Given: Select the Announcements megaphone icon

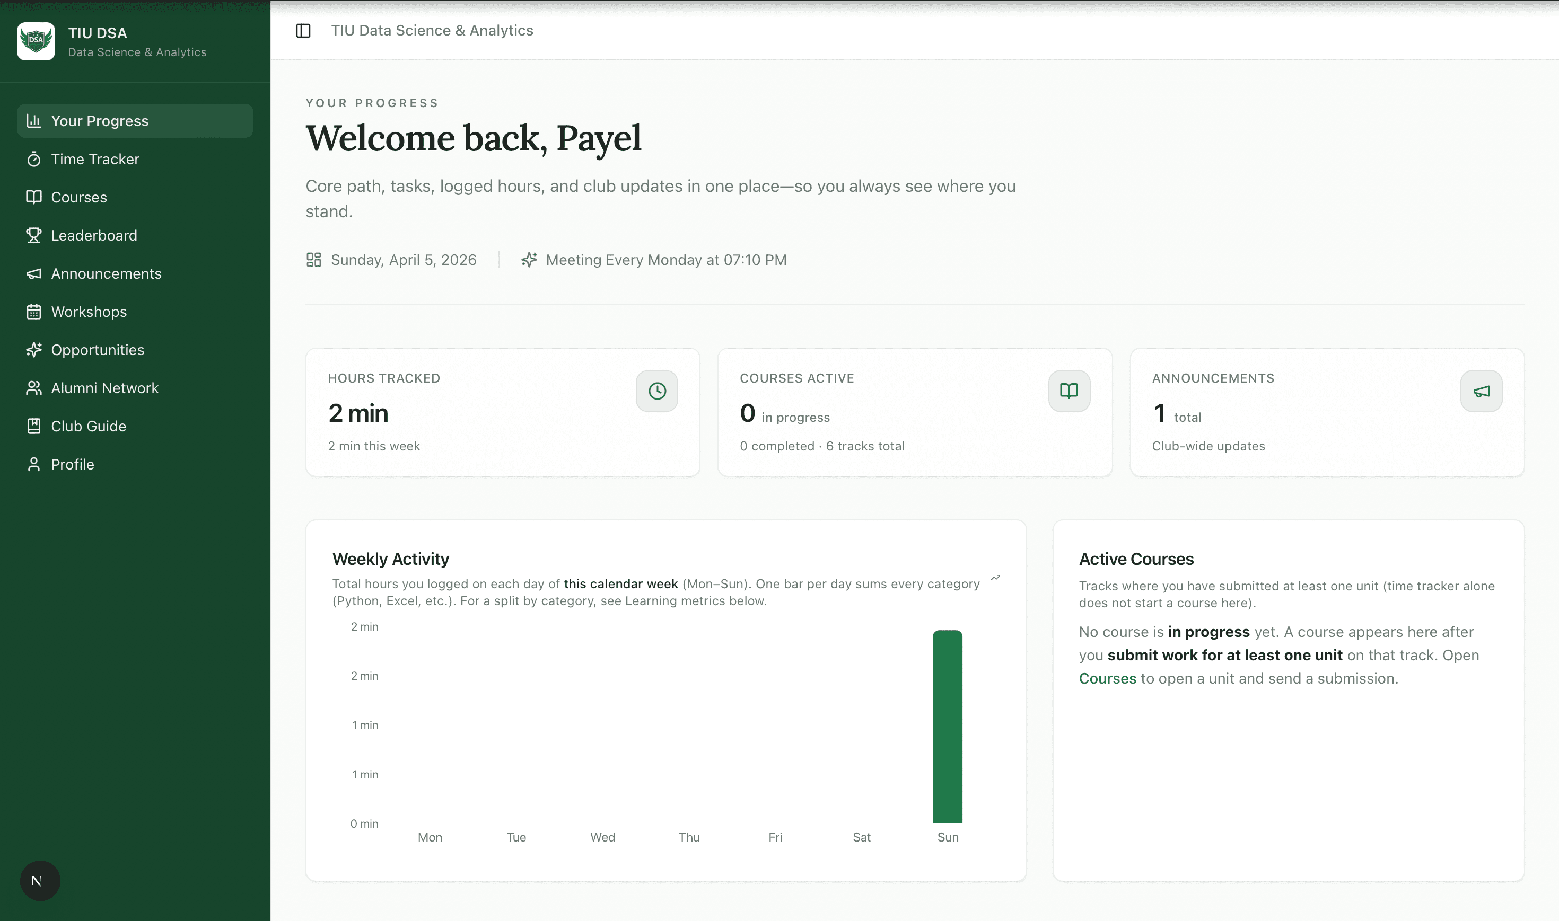Looking at the screenshot, I should (x=34, y=273).
